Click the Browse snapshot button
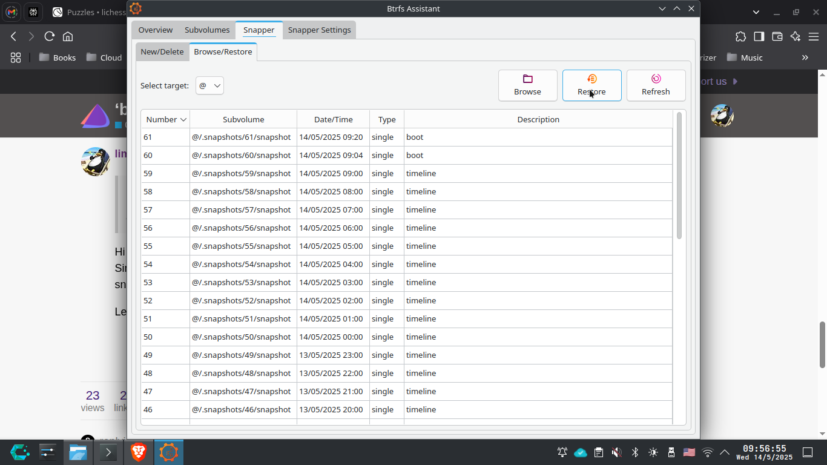 coord(527,85)
